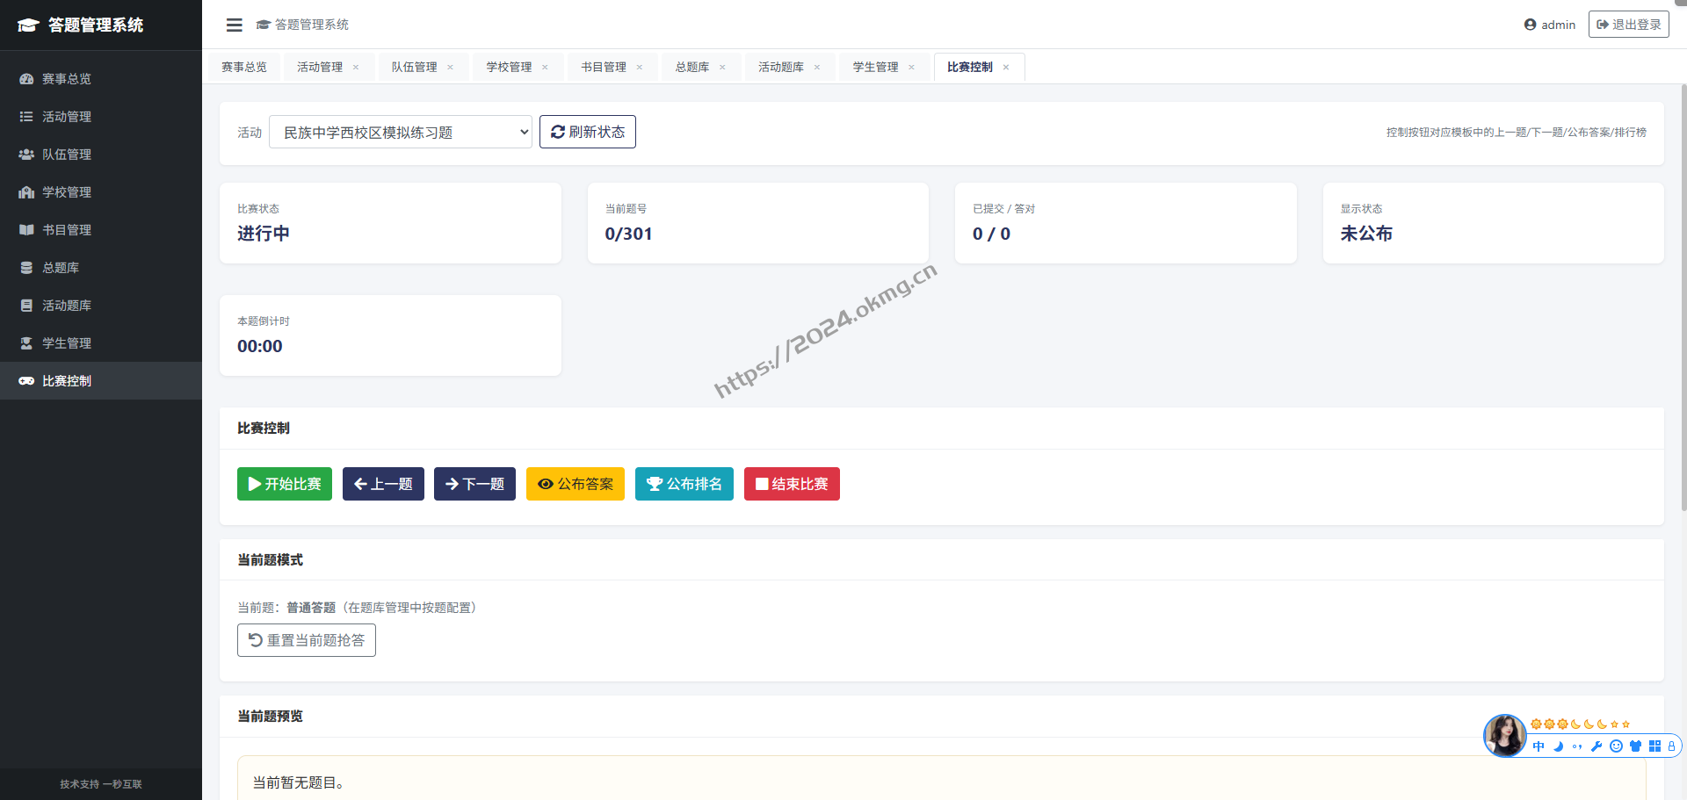Click the 技术支持 一秒互联 footer text
1687x800 pixels.
[x=101, y=784]
